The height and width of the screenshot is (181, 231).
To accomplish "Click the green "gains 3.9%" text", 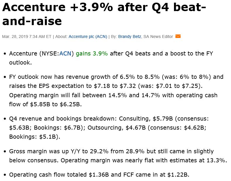I will tap(92, 53).
